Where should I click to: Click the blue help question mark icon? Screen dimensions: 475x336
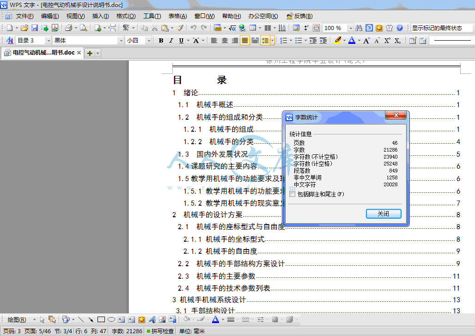tap(400, 28)
